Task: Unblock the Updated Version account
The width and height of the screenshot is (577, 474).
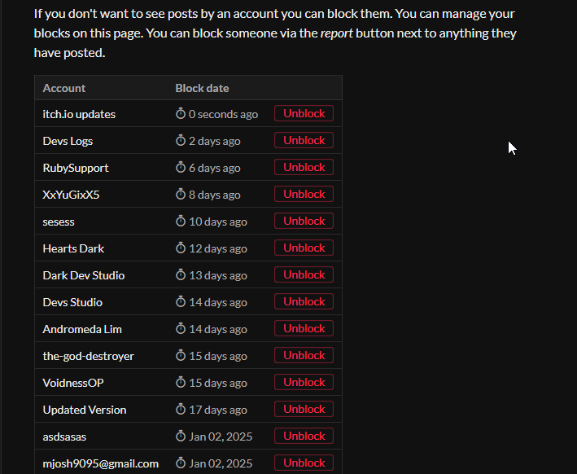Action: (304, 410)
